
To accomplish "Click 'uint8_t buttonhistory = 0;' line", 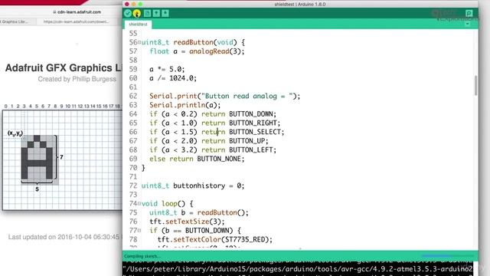I will tap(193, 186).
